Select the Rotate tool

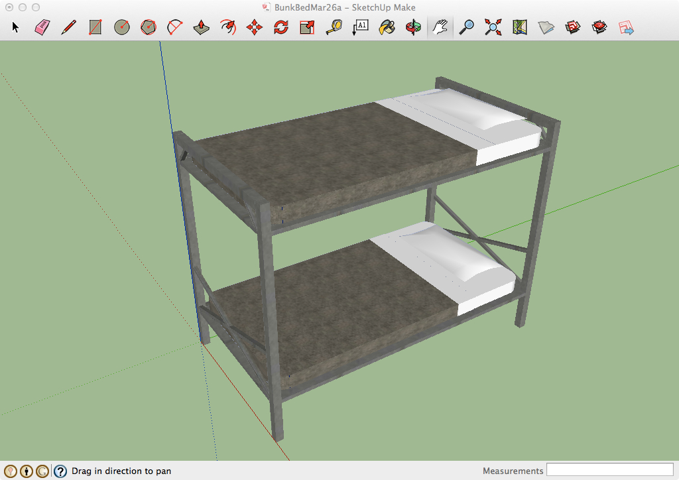tap(280, 27)
